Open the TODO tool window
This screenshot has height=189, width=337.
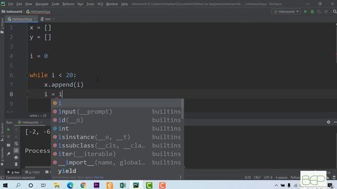[33, 172]
